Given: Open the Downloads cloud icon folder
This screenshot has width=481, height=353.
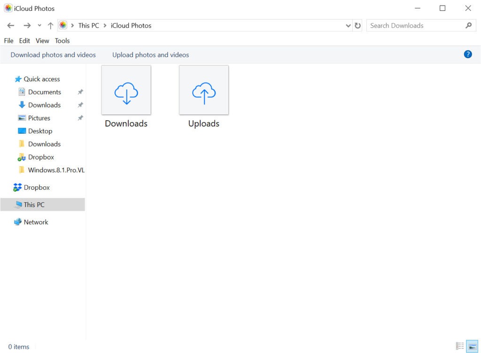Looking at the screenshot, I should click(x=126, y=90).
